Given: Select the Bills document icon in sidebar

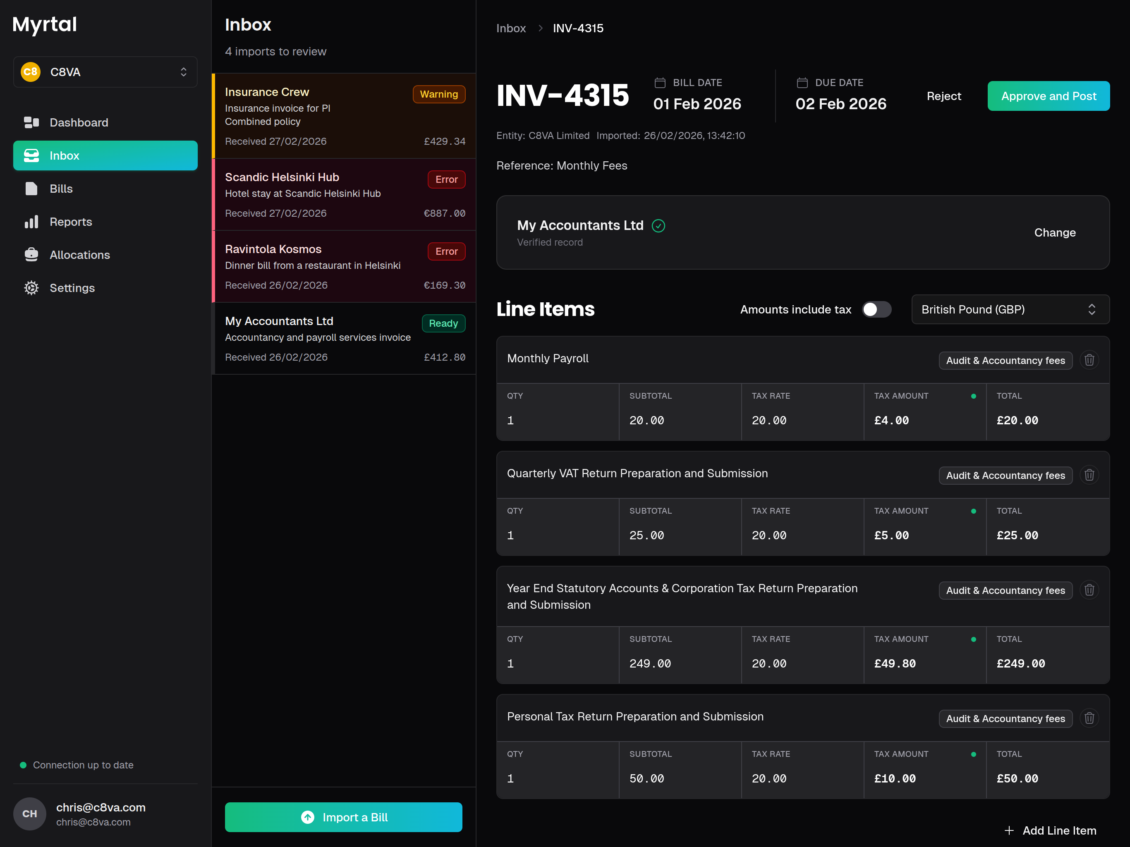Looking at the screenshot, I should coord(31,189).
